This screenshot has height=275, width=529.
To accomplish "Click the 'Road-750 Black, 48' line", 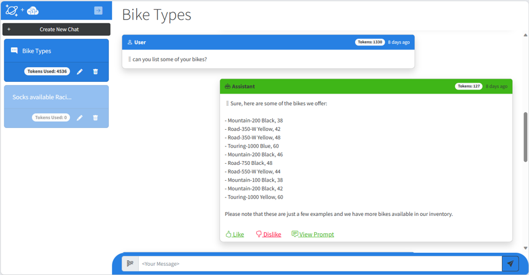I will pos(249,163).
